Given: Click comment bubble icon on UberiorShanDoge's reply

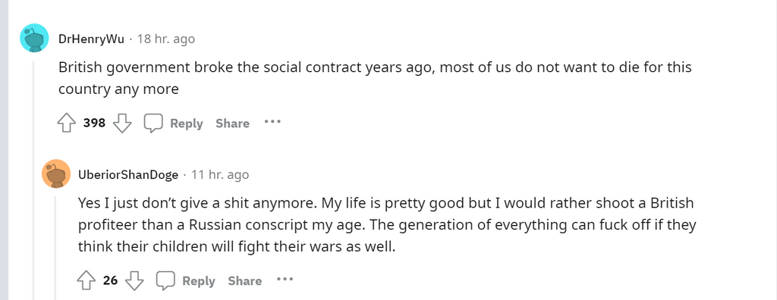Looking at the screenshot, I should pos(165,281).
